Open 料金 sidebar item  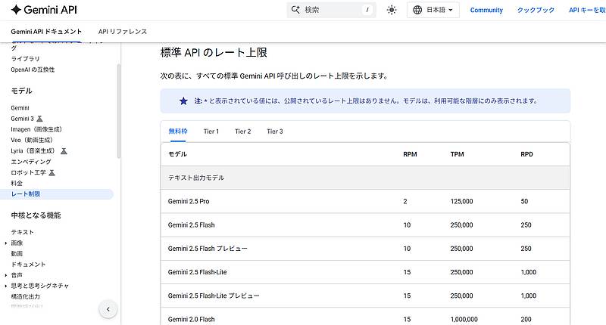point(17,183)
